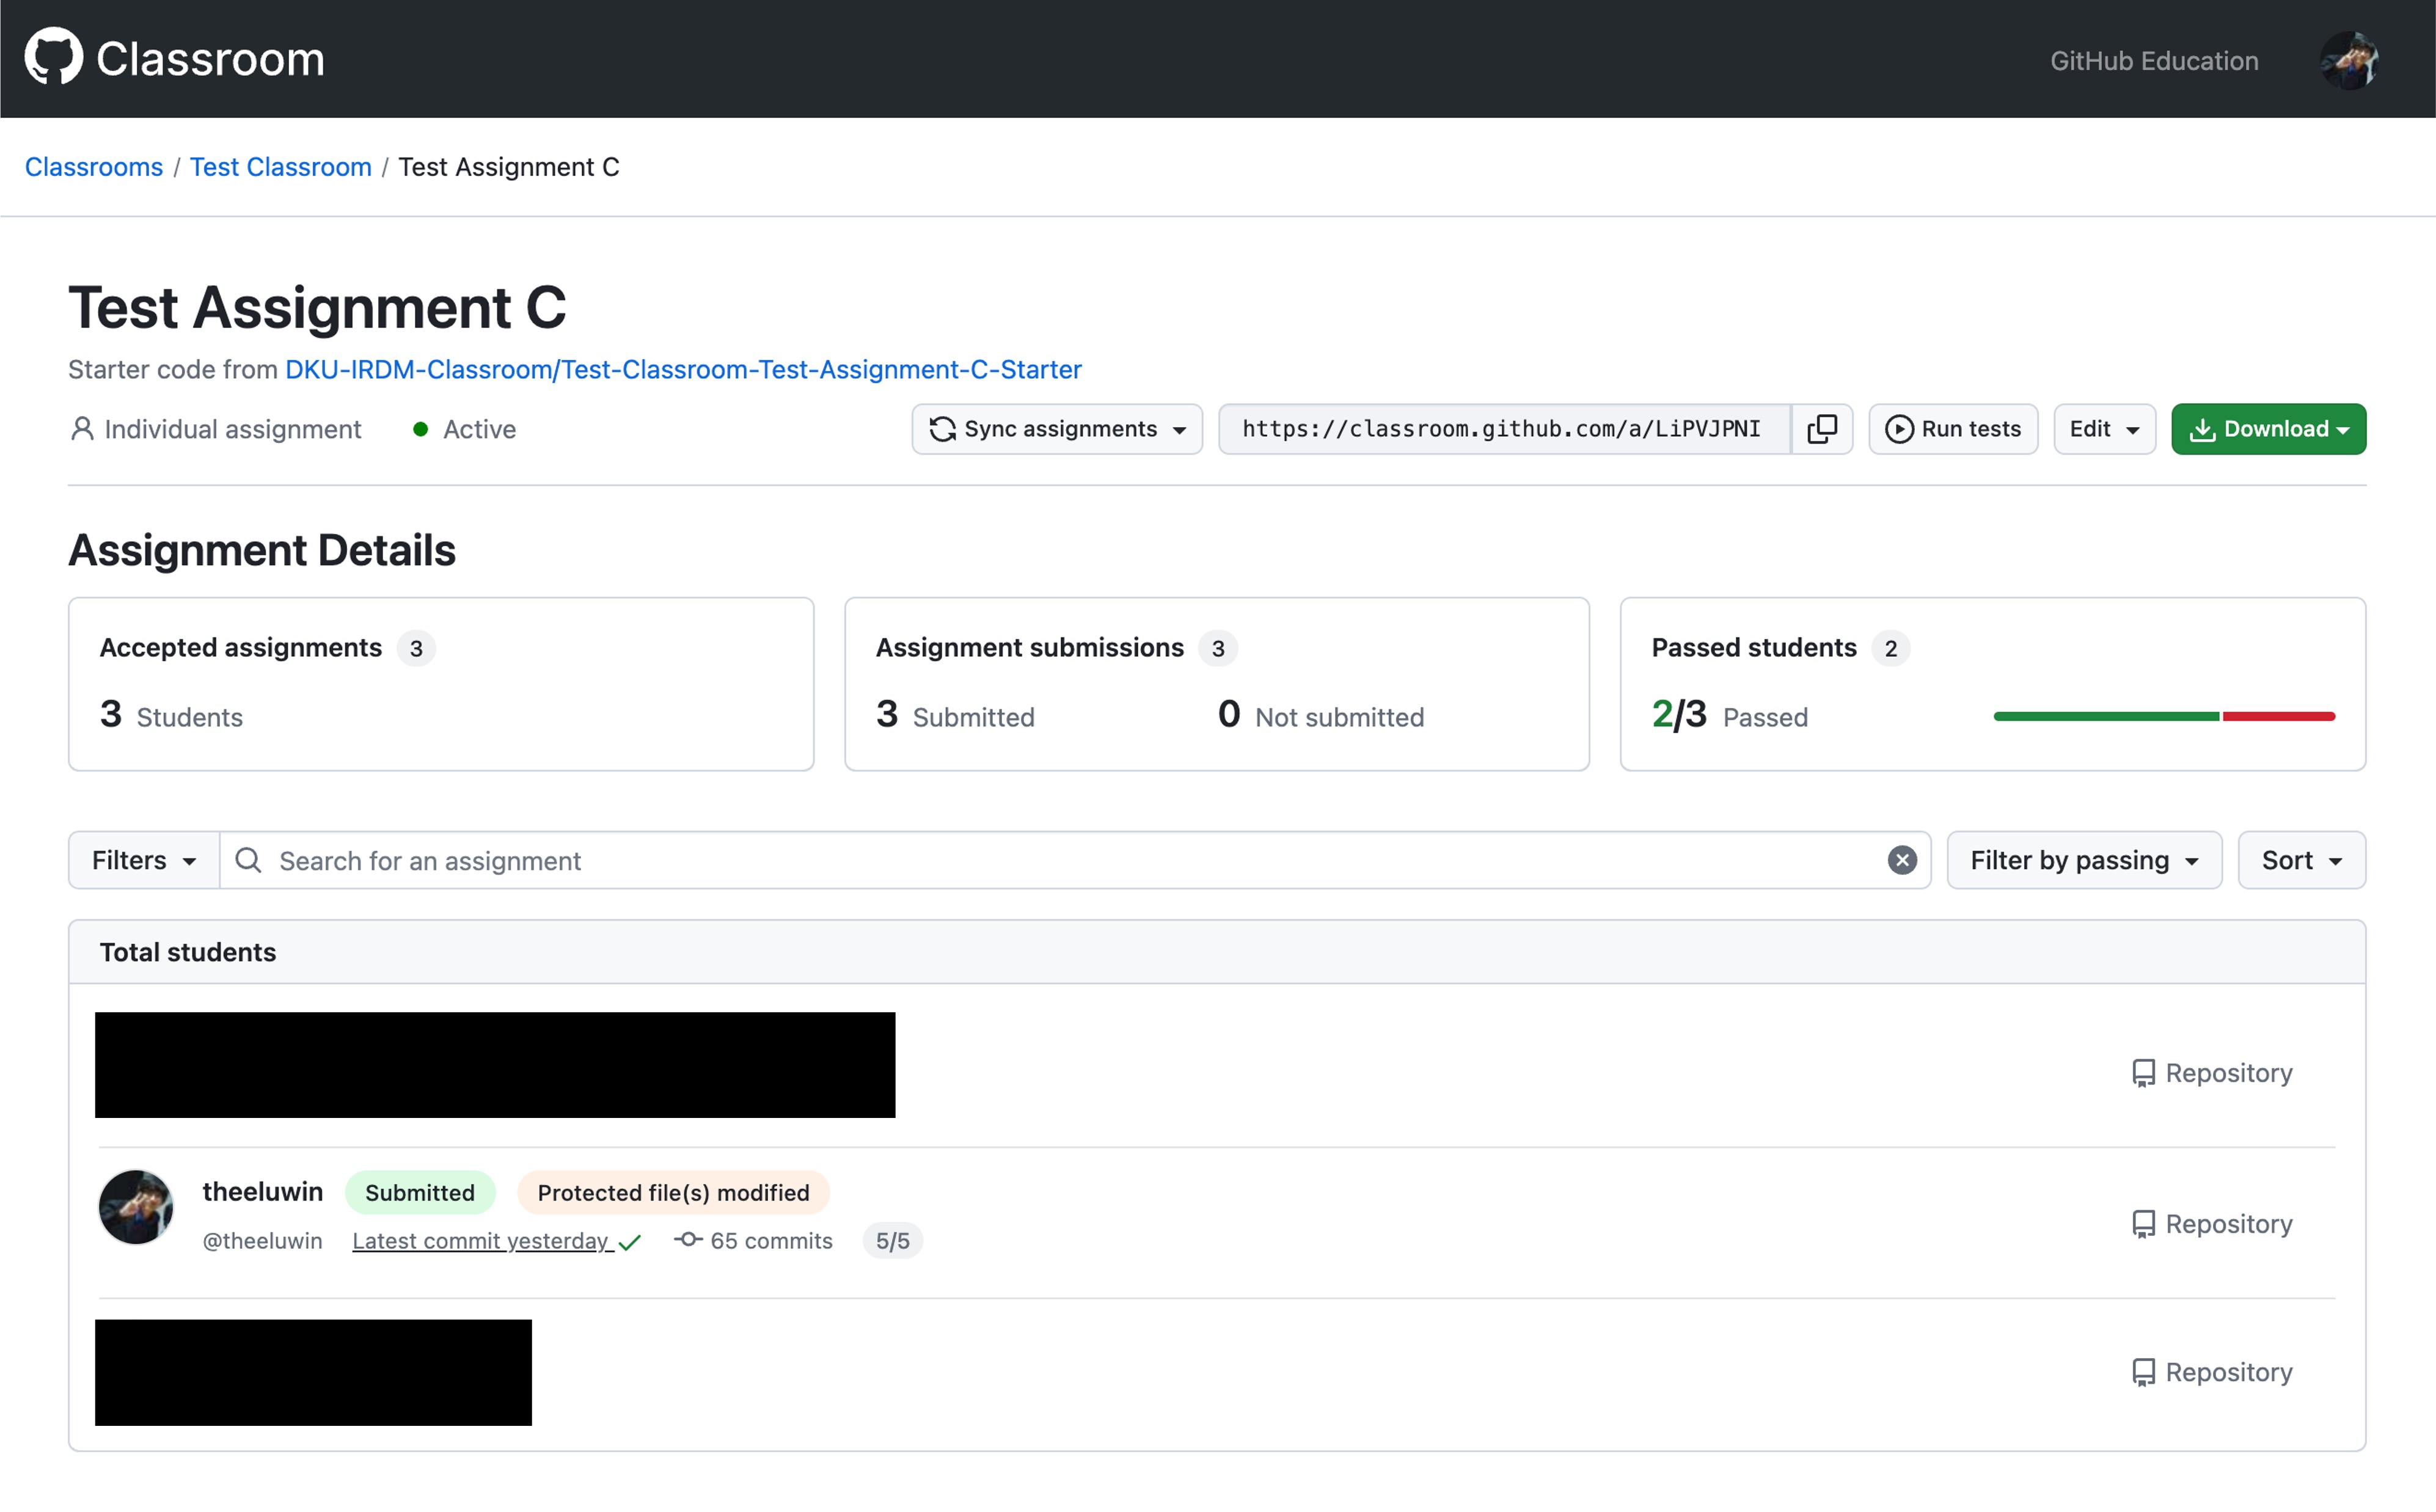The width and height of the screenshot is (2436, 1512).
Task: Click the Classroom title in header
Action: tap(210, 59)
